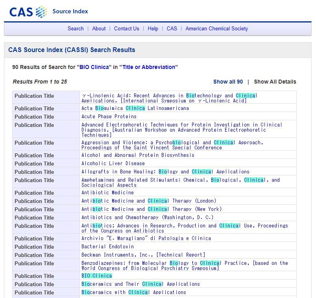316x298 pixels.
Task: Click the search term "BIO Clinica" in summary
Action: click(x=94, y=67)
